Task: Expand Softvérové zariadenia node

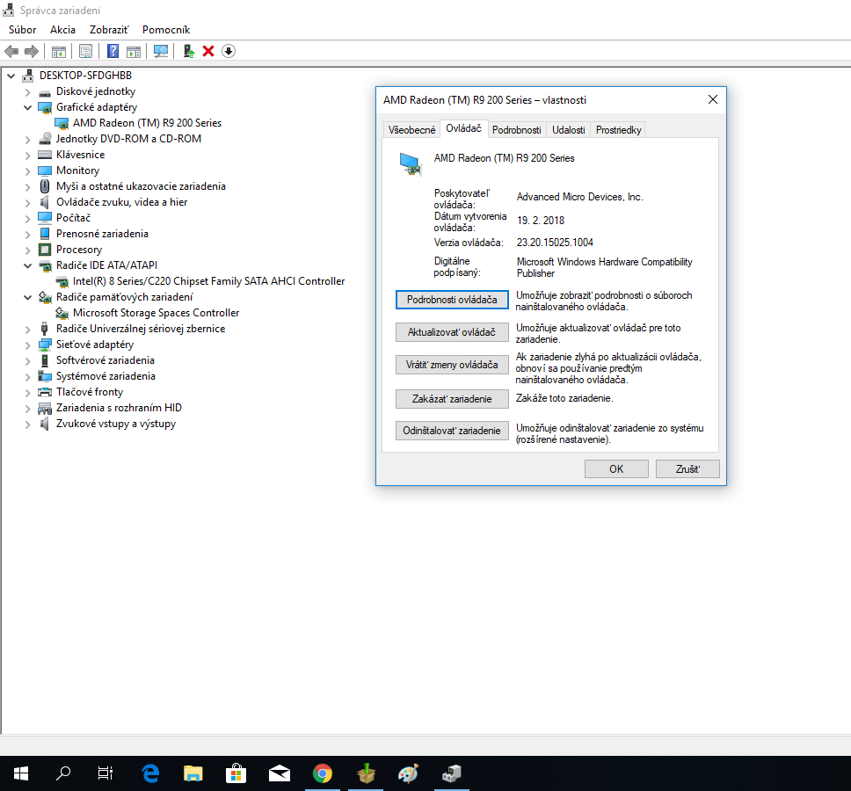Action: (27, 360)
